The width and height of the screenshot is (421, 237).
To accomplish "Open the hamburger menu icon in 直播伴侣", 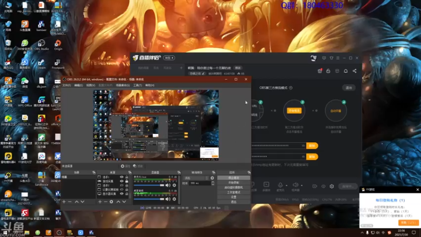I will (x=338, y=58).
